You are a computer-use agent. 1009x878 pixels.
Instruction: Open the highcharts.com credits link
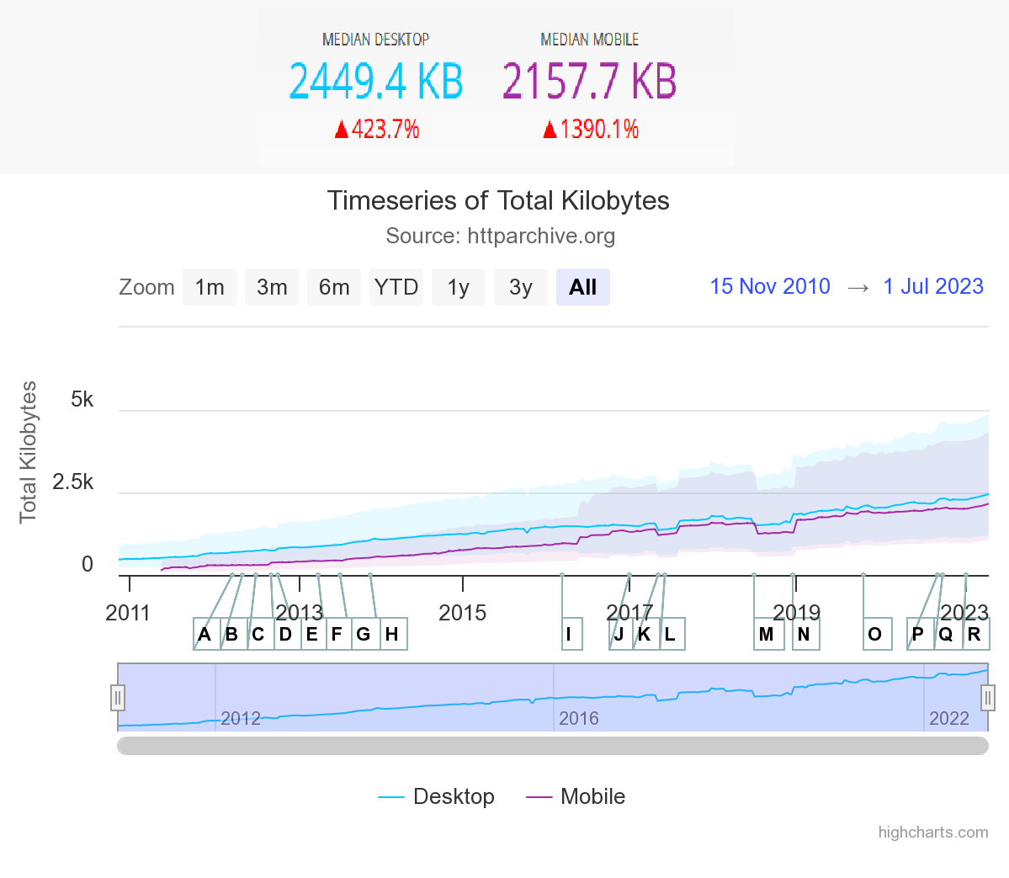[932, 832]
